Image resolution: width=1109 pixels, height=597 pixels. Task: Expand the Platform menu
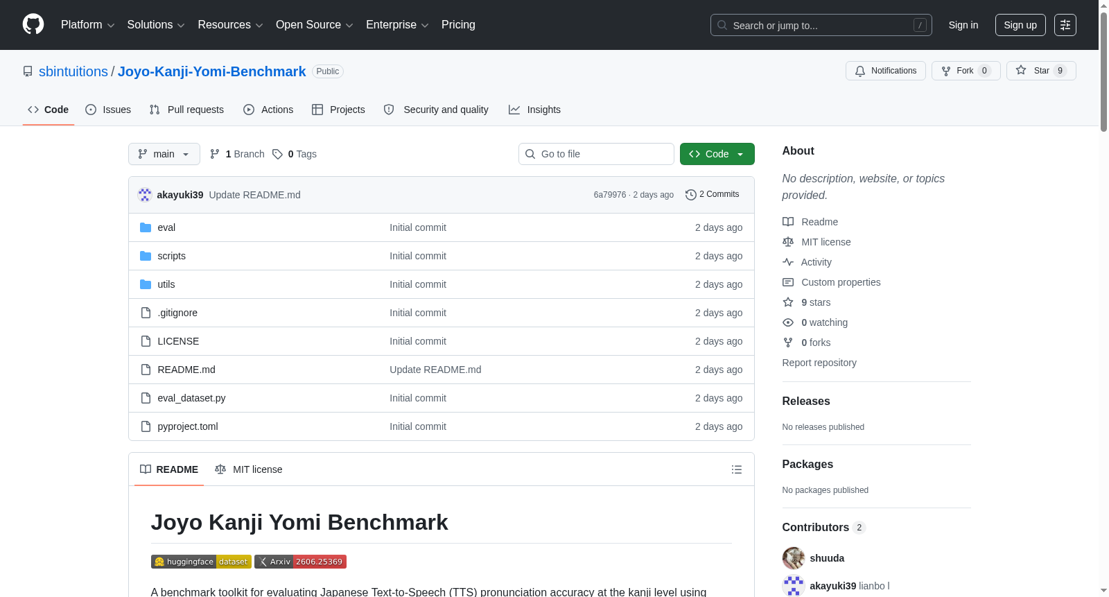point(88,25)
